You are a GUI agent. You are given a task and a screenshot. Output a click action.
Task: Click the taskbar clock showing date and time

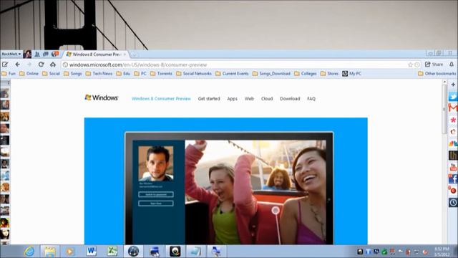coord(442,252)
